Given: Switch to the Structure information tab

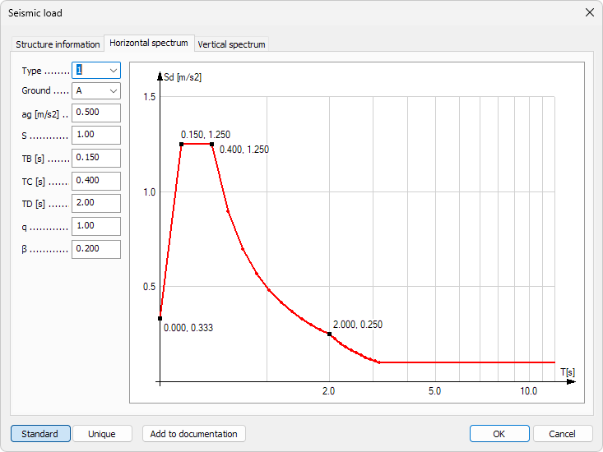Looking at the screenshot, I should click(58, 44).
